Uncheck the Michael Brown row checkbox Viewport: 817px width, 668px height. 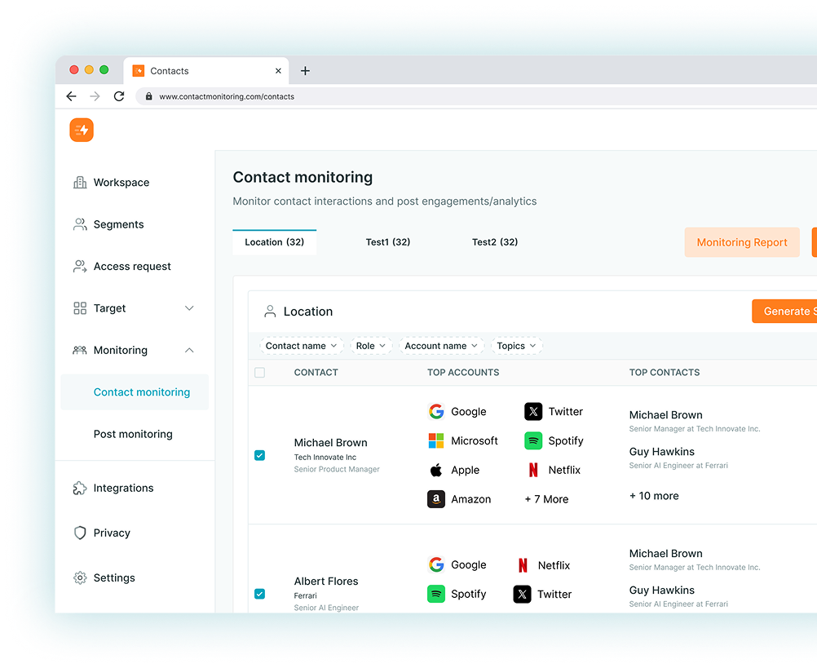259,455
